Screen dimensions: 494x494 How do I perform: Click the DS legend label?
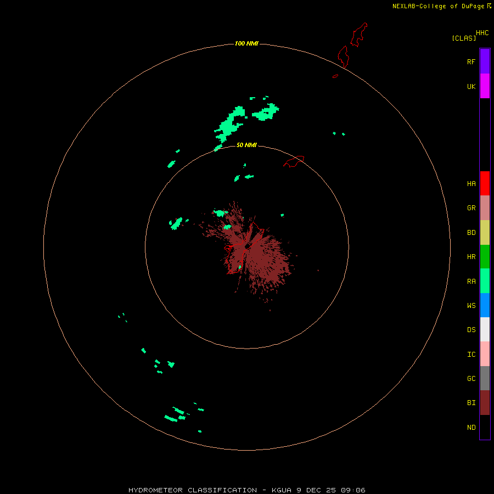tap(471, 330)
